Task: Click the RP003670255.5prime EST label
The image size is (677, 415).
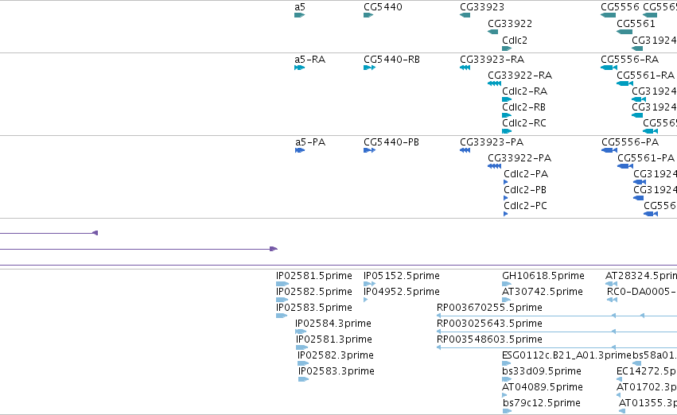Action: tap(489, 308)
